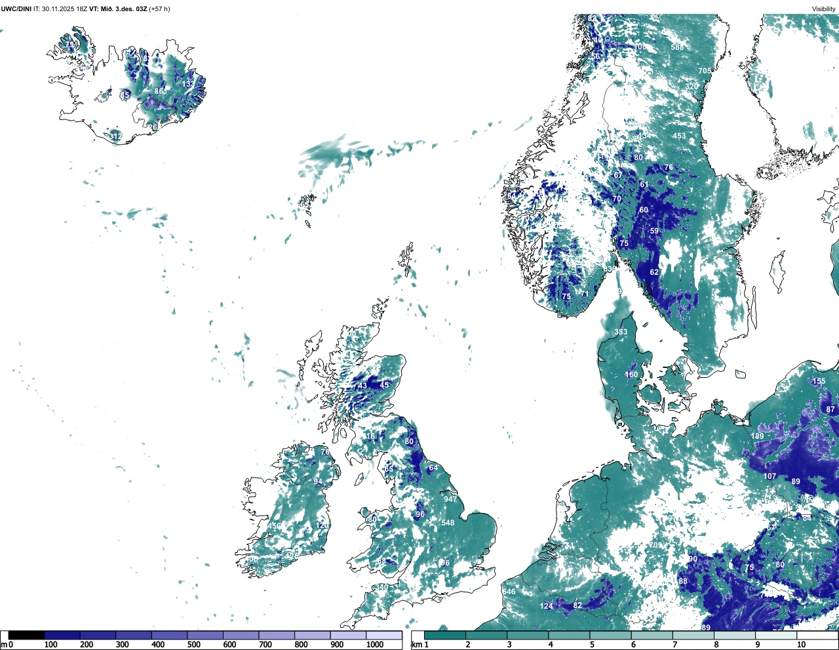The height and width of the screenshot is (650, 839).
Task: Select the '107' visibility value in Poland
Action: tap(770, 476)
